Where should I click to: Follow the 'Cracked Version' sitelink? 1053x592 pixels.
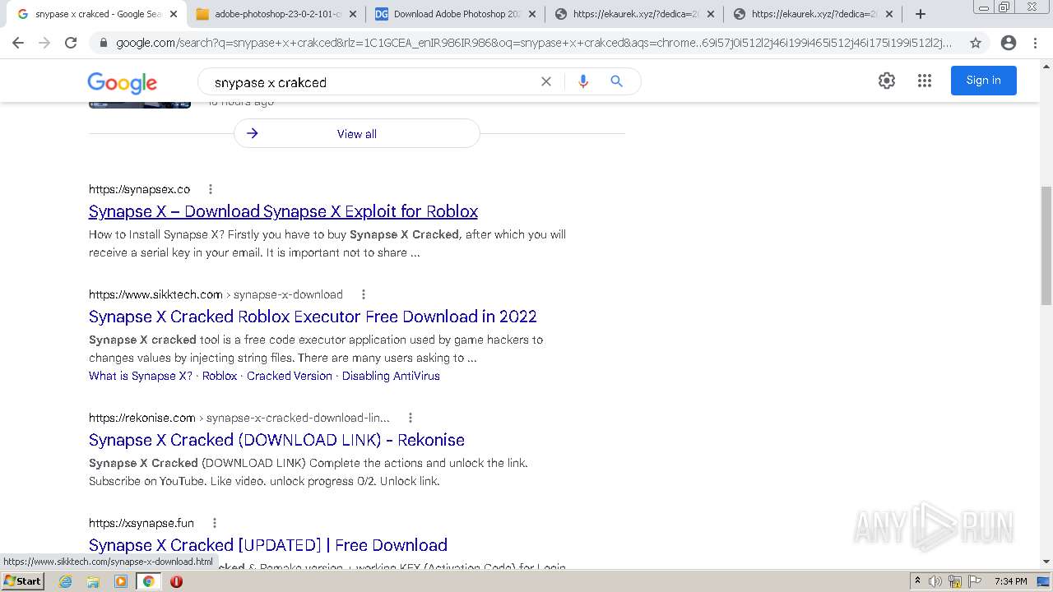(290, 376)
